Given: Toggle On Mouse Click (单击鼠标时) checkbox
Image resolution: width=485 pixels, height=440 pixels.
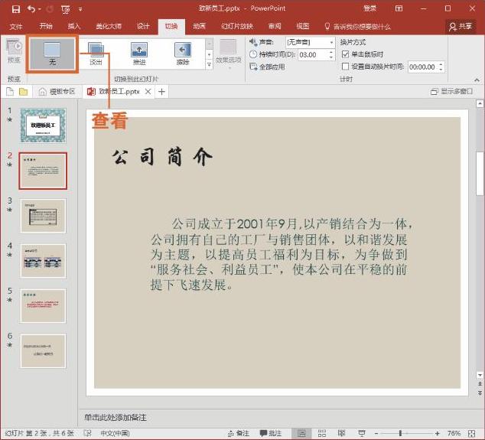Looking at the screenshot, I should [x=345, y=55].
